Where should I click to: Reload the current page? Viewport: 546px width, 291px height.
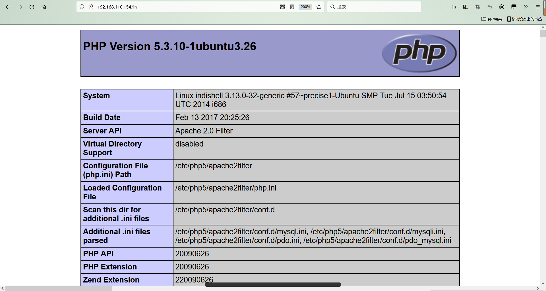click(32, 7)
